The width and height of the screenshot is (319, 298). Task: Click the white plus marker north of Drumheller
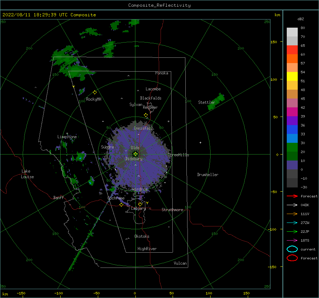tap(200, 142)
